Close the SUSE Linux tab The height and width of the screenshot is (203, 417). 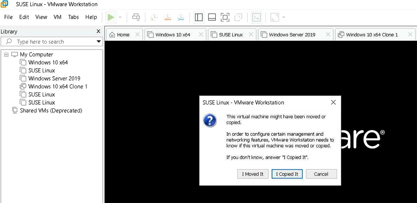pos(251,35)
